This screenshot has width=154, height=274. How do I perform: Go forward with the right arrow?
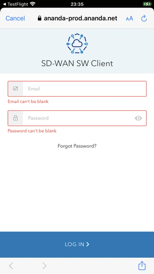(x=44, y=266)
